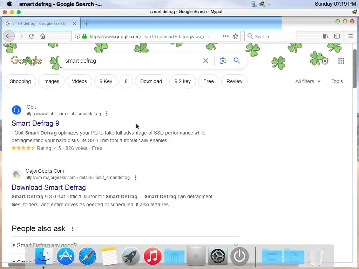Open the Trash in the dock
Image resolution: width=359 pixels, height=269 pixels.
pyautogui.click(x=316, y=256)
